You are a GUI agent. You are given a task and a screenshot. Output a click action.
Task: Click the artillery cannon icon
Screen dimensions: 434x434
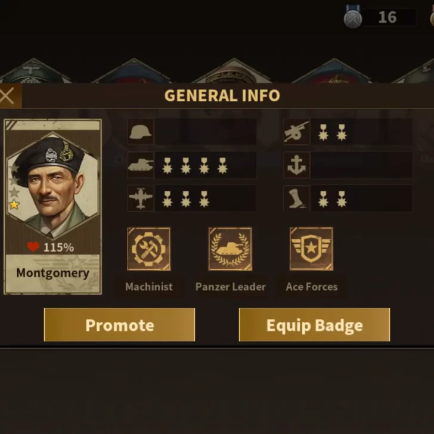coord(296,132)
